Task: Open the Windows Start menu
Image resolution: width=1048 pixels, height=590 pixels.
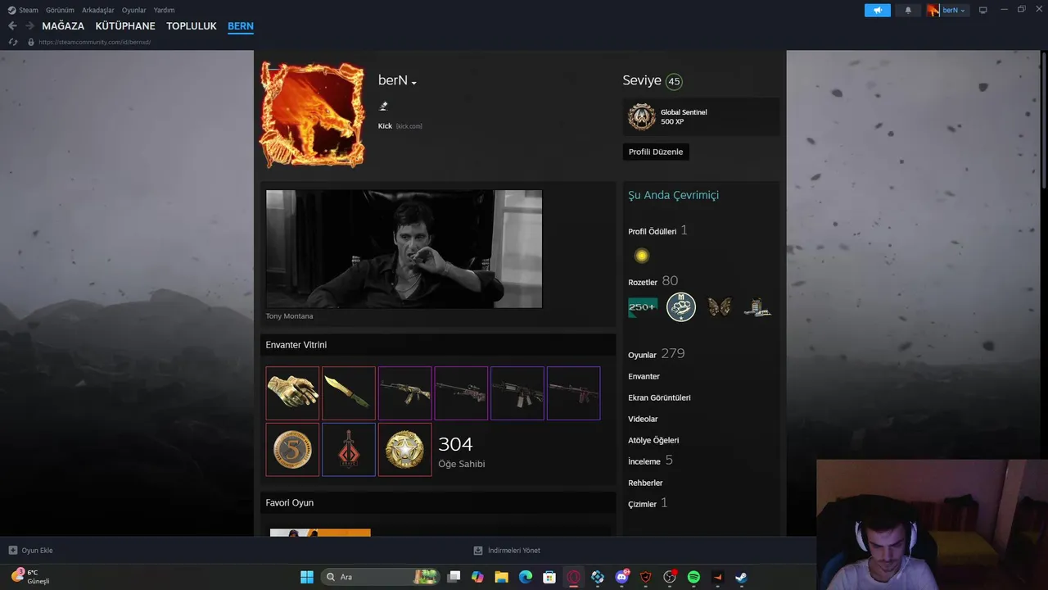Action: [307, 577]
